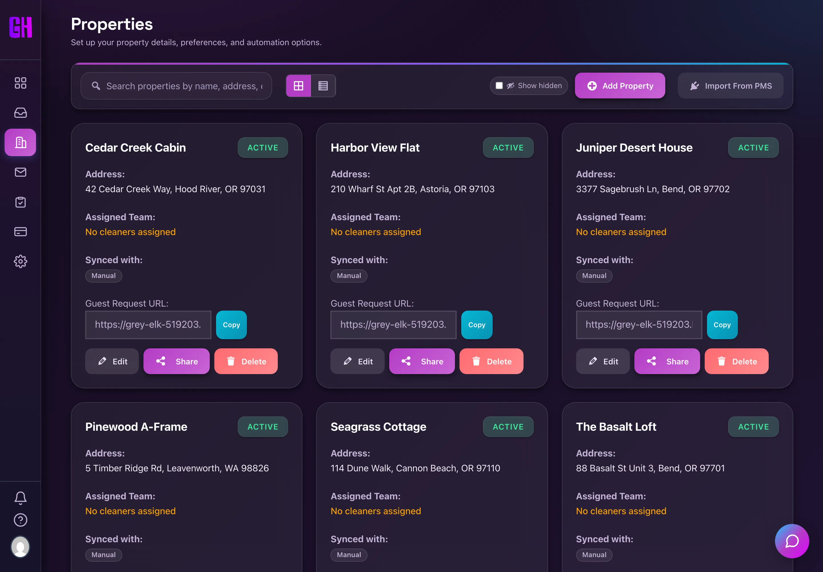
Task: Click ACTIVE badge on Pinewood A-Frame
Action: pos(263,427)
